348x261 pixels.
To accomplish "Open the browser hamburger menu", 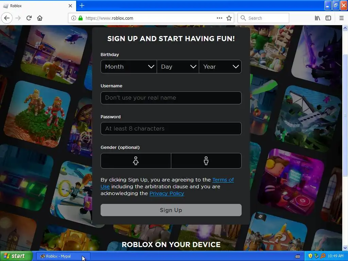I will point(341,18).
